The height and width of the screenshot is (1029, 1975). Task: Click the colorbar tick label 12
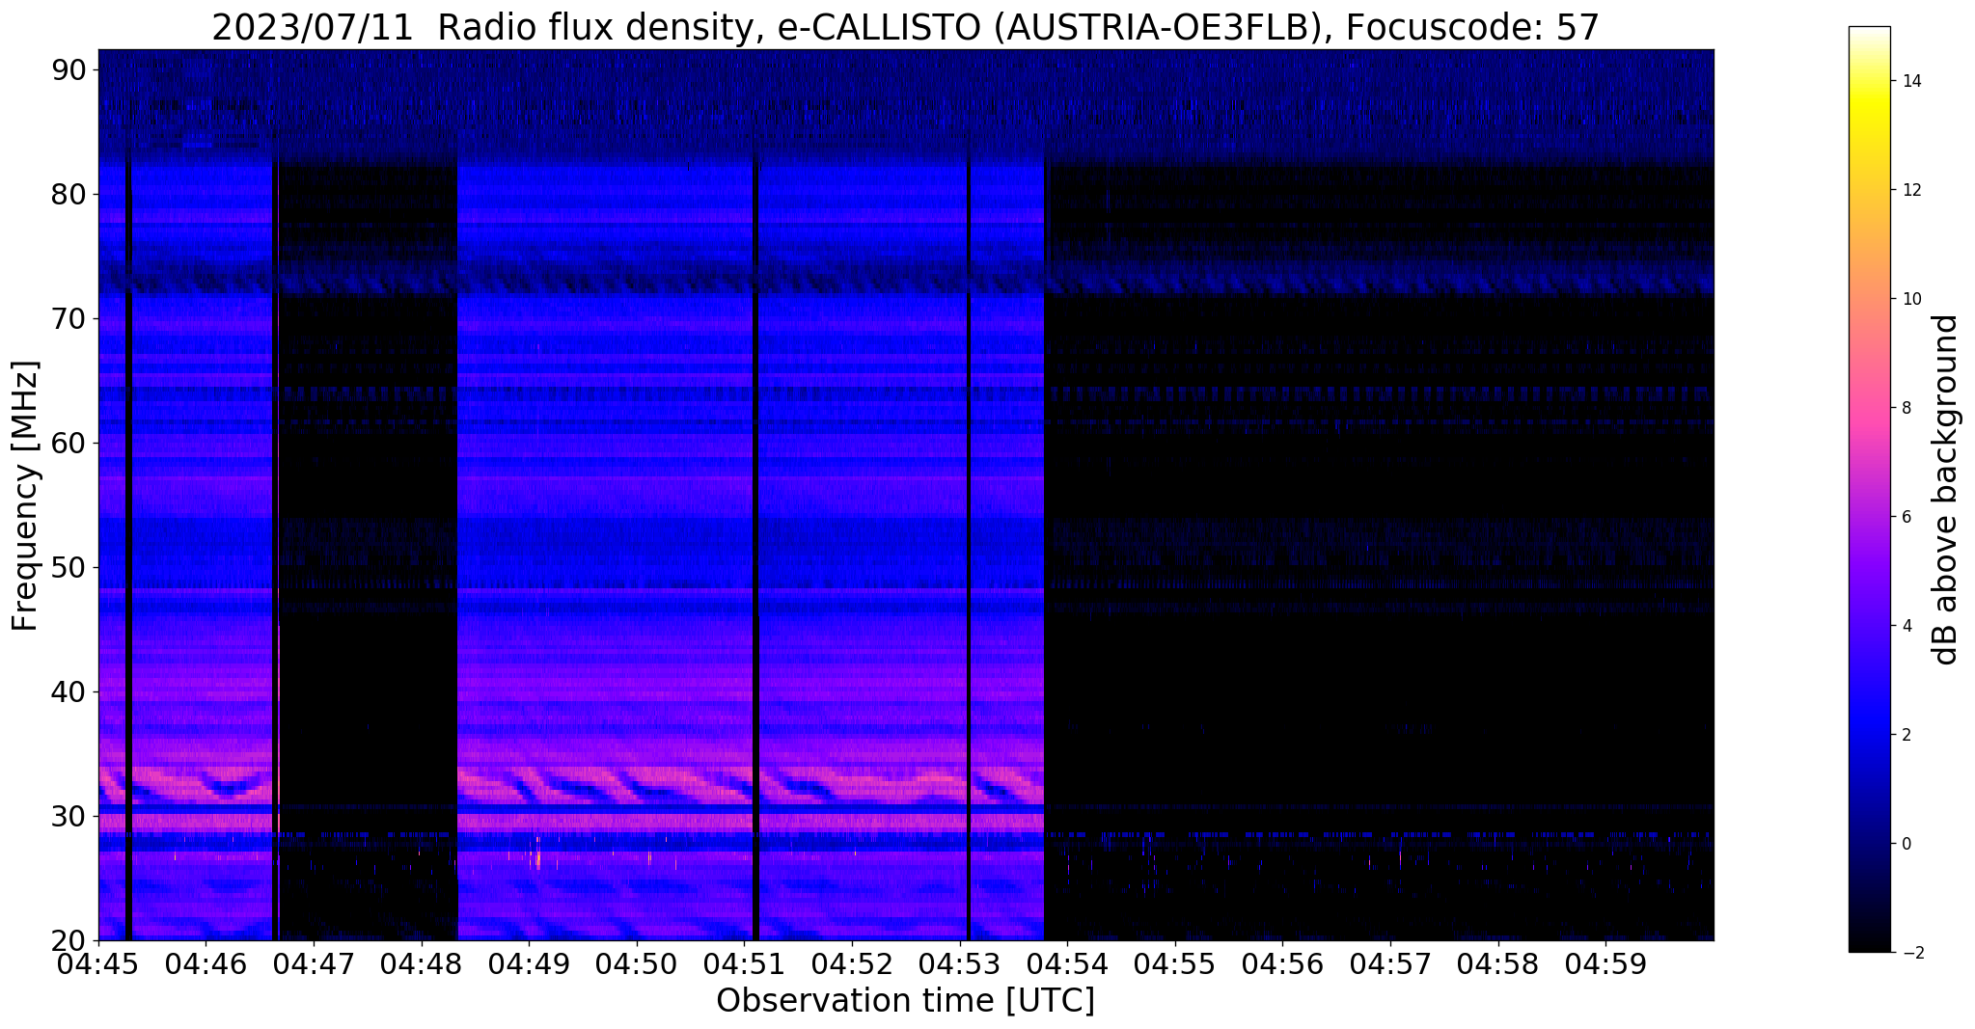point(1909,190)
